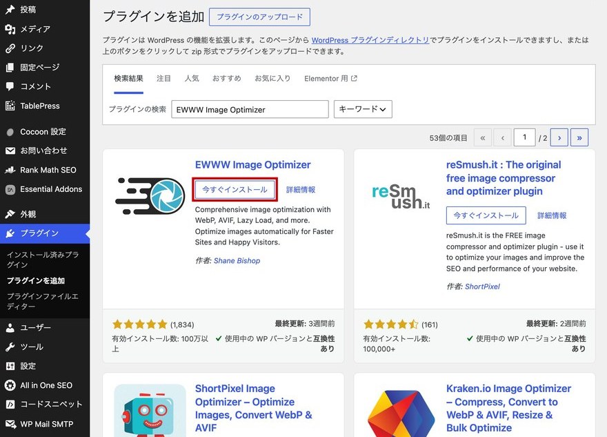Click the reSmush.it star rating
This screenshot has height=437, width=607.
[x=391, y=324]
